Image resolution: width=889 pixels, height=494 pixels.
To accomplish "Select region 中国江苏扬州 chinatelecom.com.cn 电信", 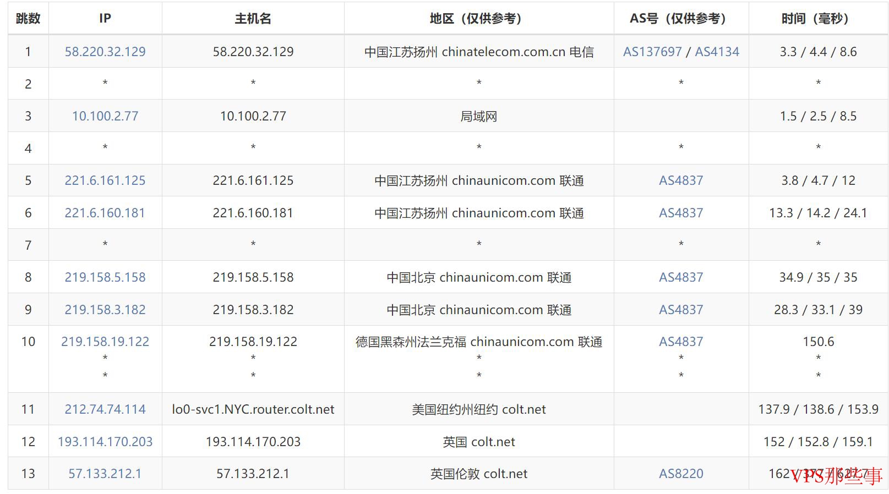I will point(479,52).
